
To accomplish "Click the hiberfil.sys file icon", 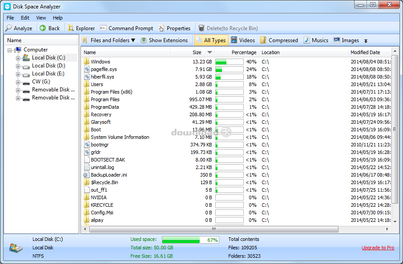I will tap(87, 77).
